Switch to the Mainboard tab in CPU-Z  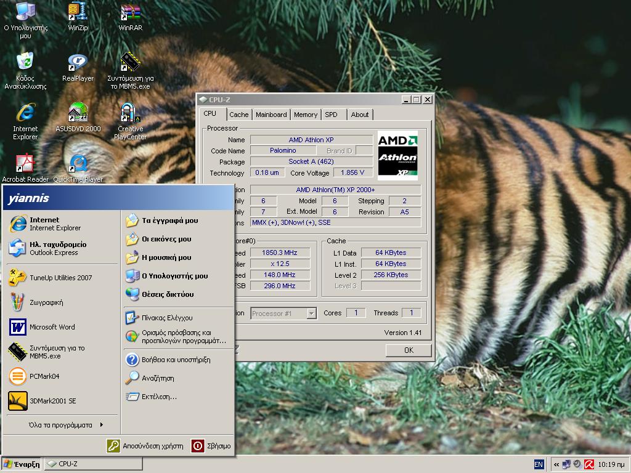(271, 115)
